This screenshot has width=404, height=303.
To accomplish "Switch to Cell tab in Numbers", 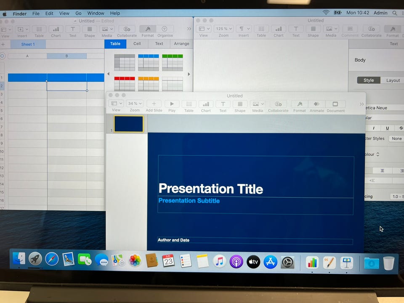I will [137, 43].
